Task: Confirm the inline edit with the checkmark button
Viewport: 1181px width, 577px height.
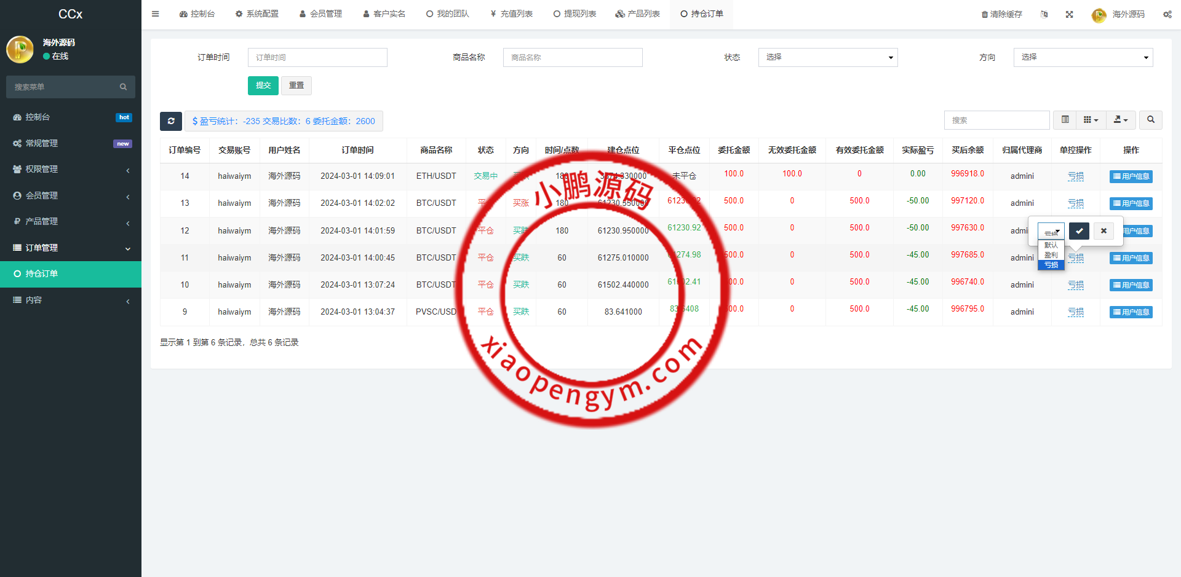Action: click(1079, 231)
